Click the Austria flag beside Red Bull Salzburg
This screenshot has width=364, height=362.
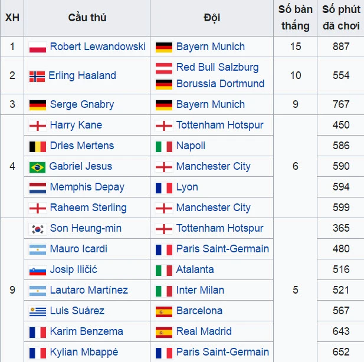(x=163, y=67)
